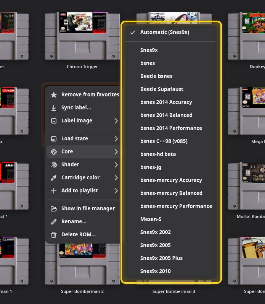This screenshot has width=265, height=304.
Task: Select the Beetle Supafaust core
Action: [171, 89]
